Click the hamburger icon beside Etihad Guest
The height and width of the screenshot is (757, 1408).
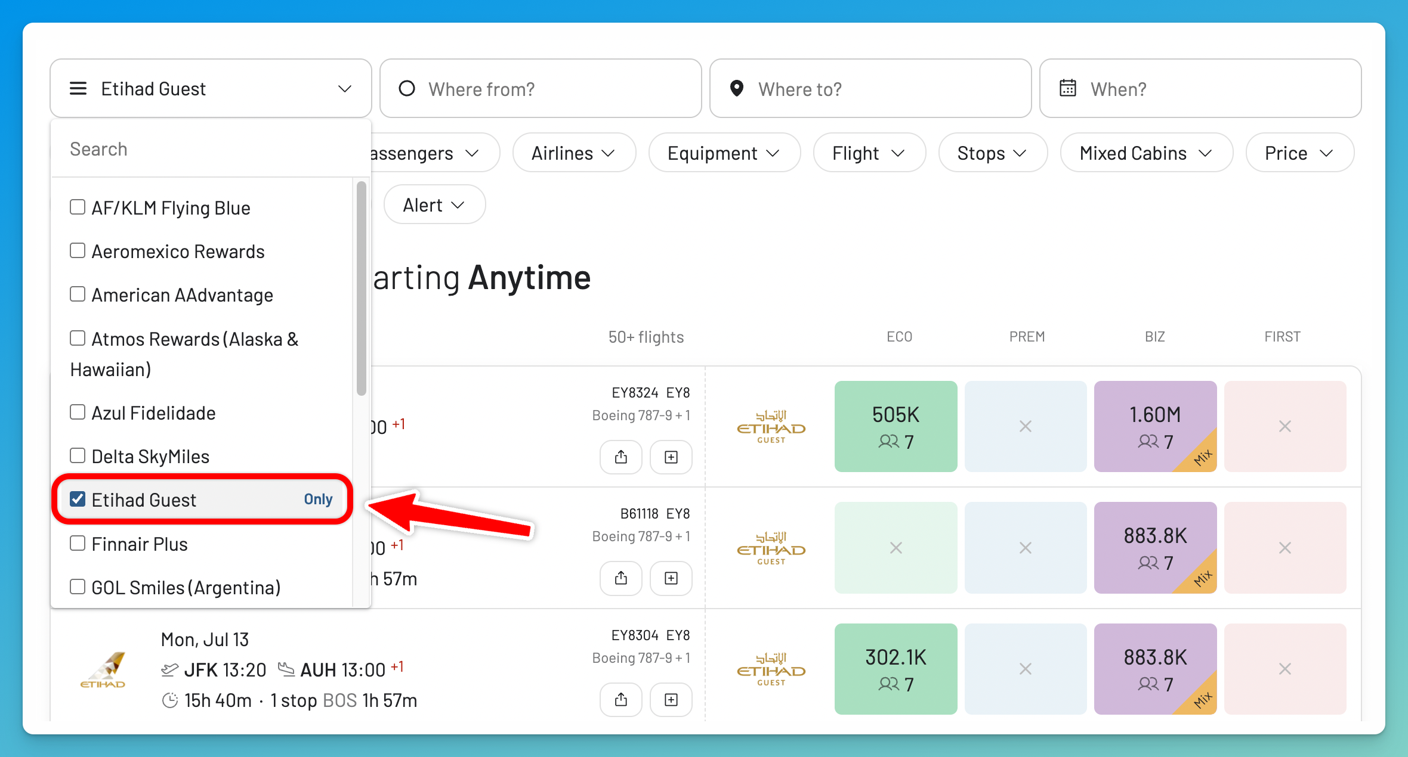click(78, 88)
